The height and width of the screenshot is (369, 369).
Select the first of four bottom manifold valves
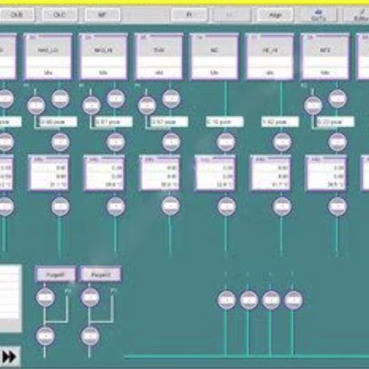point(226,300)
